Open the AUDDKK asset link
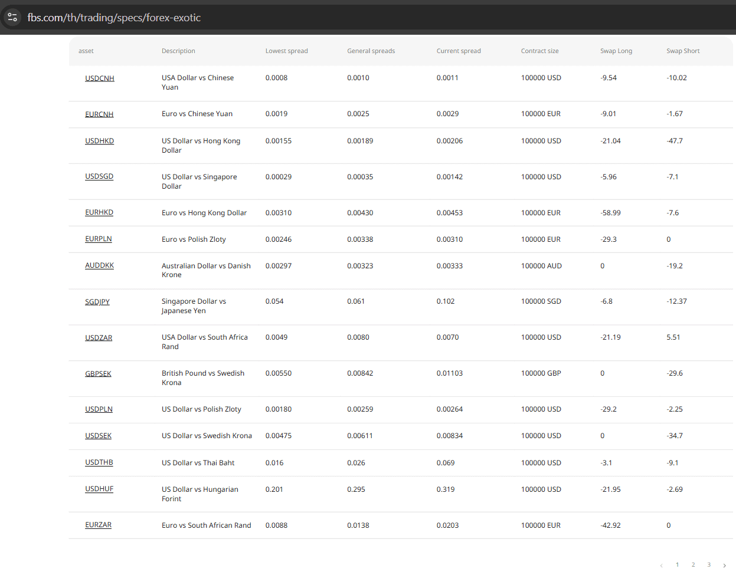736x572 pixels. 99,265
